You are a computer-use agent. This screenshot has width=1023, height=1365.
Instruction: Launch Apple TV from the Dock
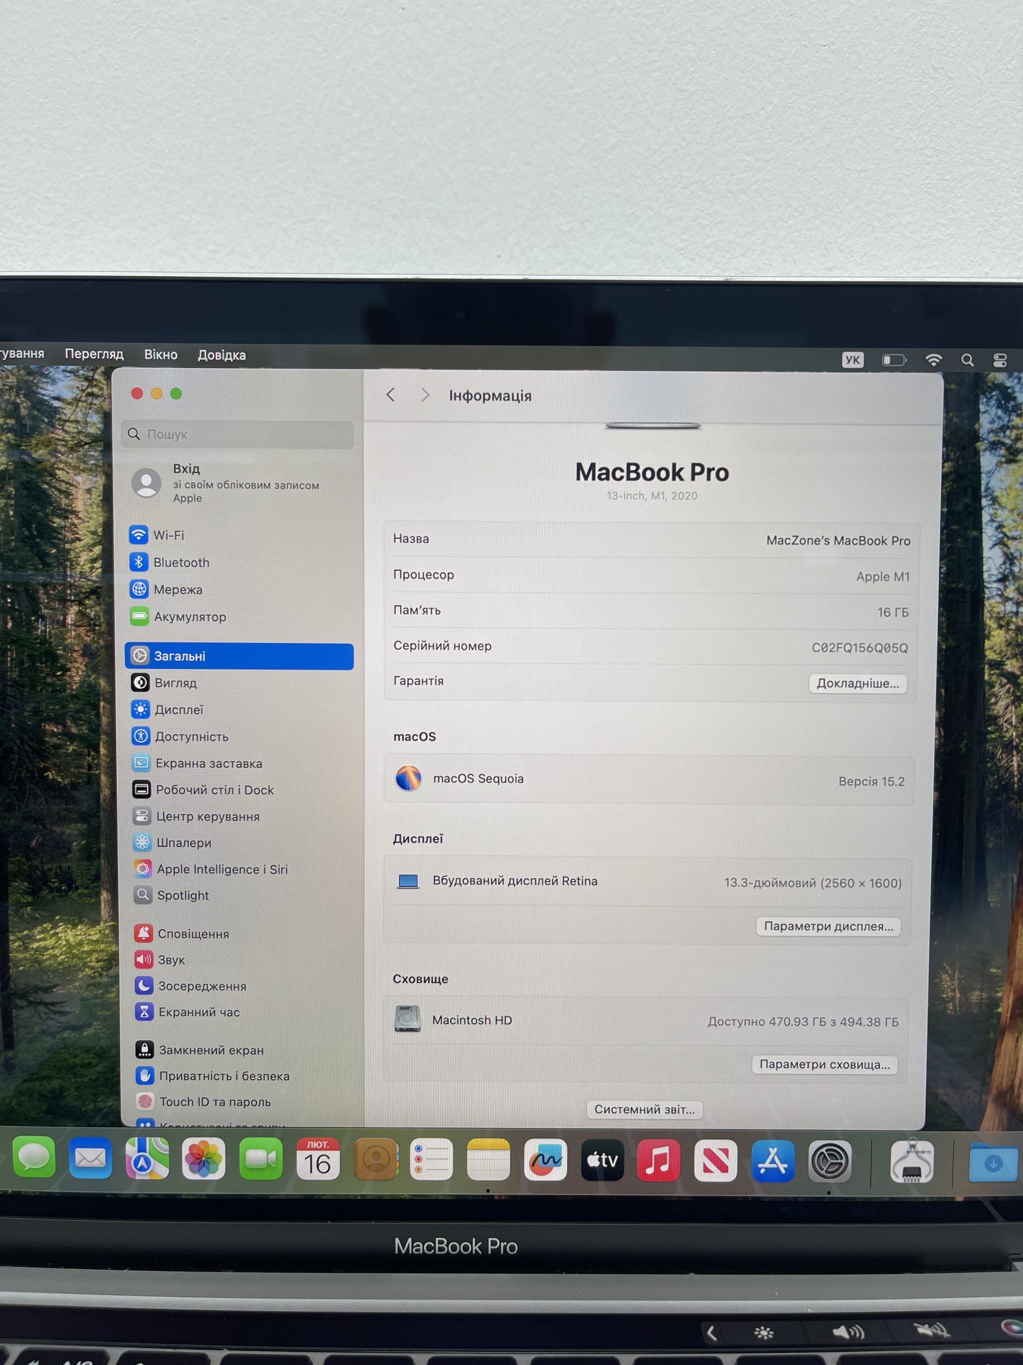[603, 1161]
